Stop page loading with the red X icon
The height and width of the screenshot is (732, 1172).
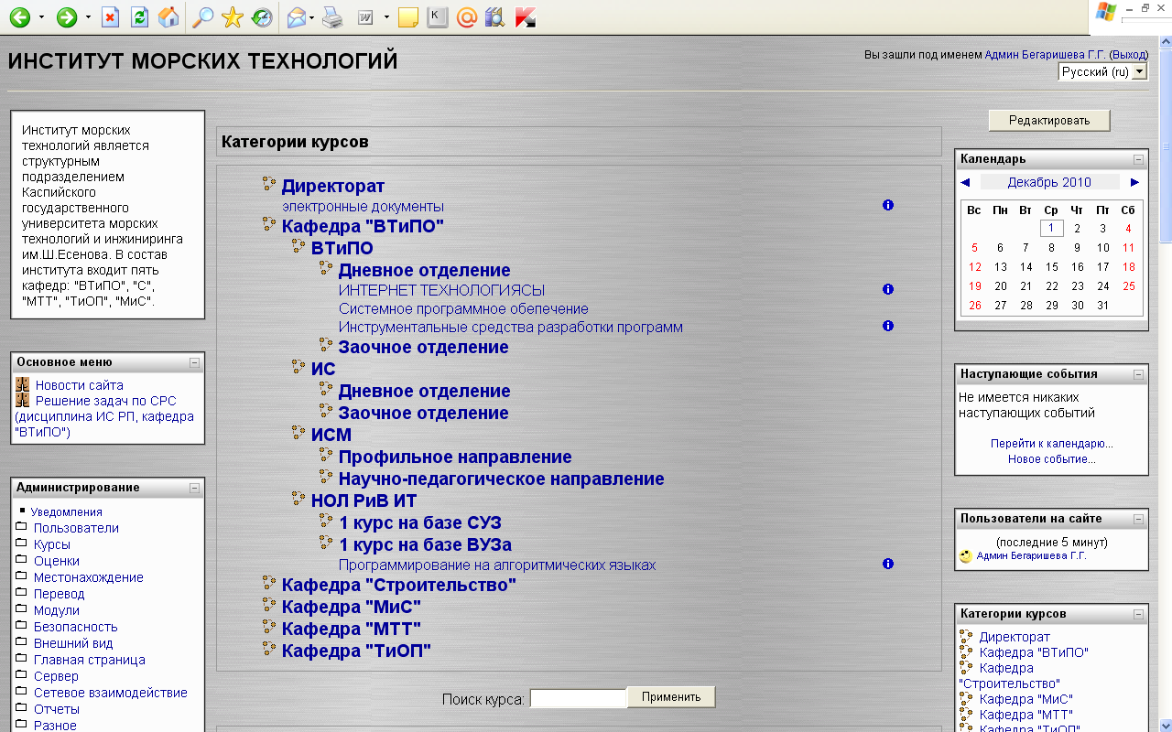[110, 16]
